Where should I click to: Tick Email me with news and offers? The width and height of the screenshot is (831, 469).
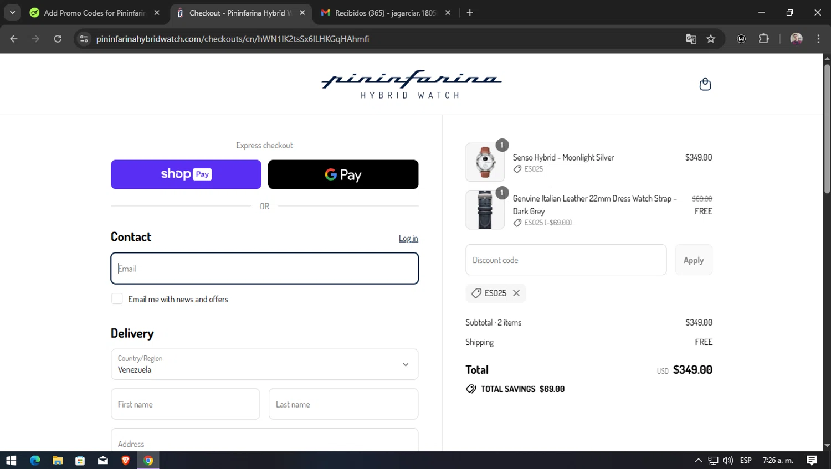click(x=117, y=299)
